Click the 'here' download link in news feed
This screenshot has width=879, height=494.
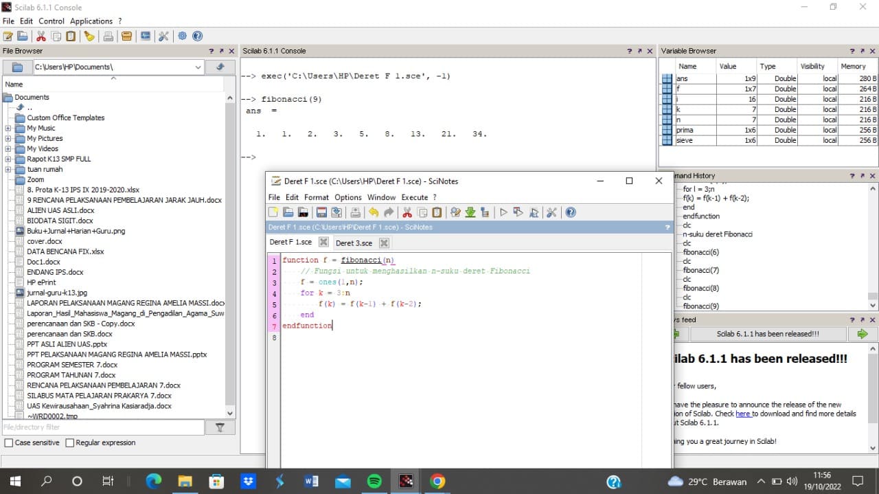743,414
